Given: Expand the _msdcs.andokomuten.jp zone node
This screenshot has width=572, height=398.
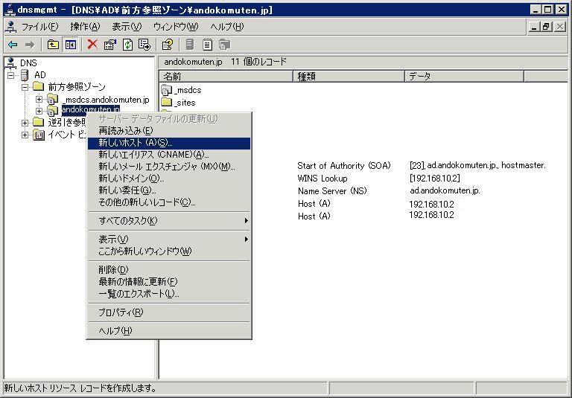Looking at the screenshot, I should [39, 99].
